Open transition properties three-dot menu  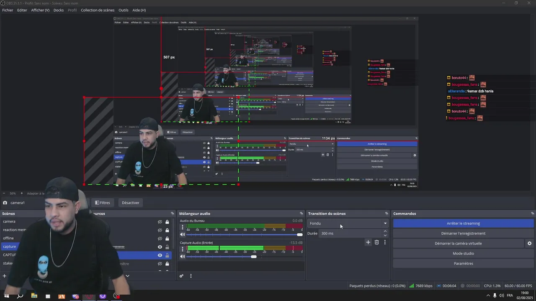point(385,242)
